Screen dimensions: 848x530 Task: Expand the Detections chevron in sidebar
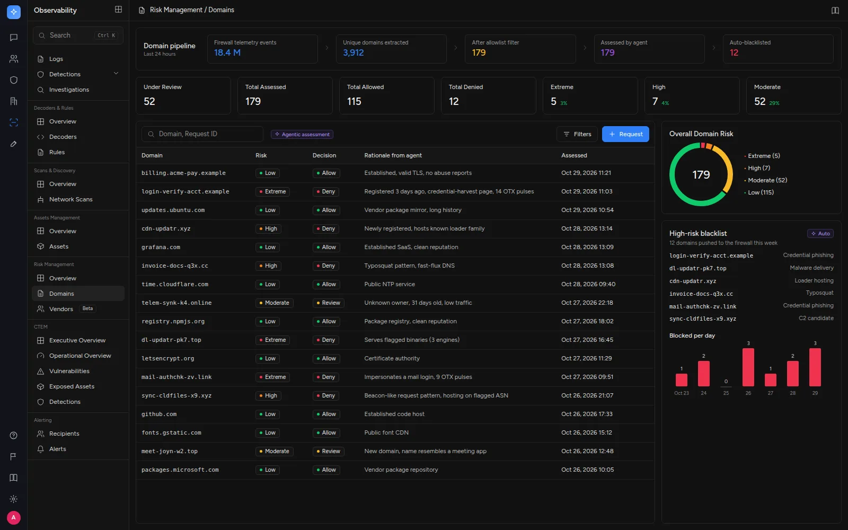116,74
